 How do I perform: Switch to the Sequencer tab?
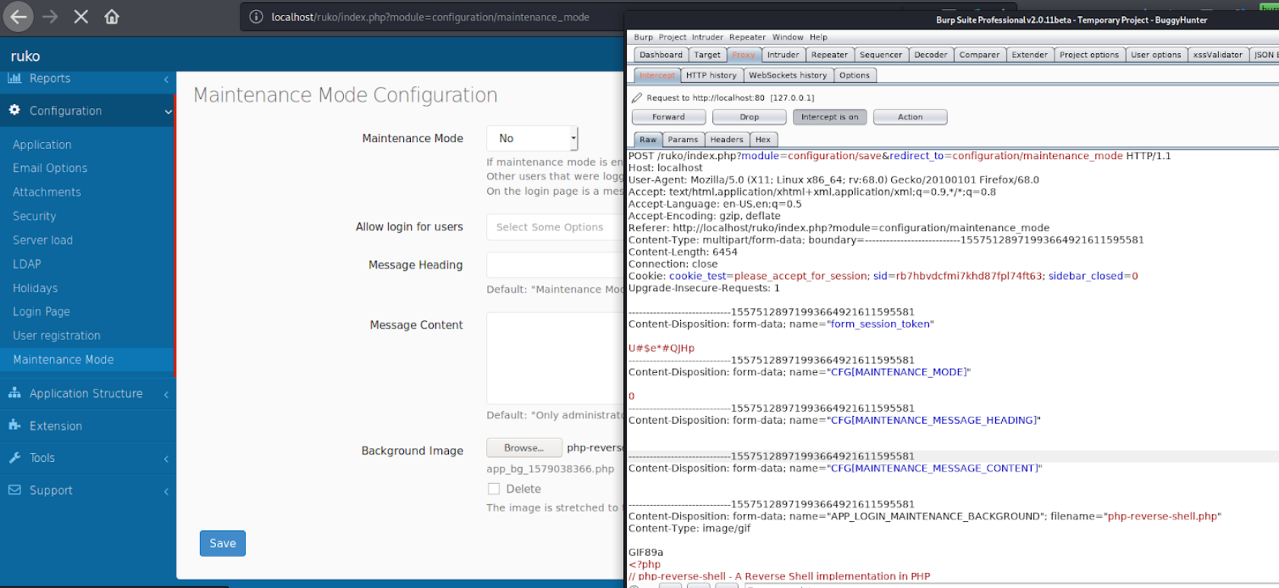pyautogui.click(x=880, y=55)
